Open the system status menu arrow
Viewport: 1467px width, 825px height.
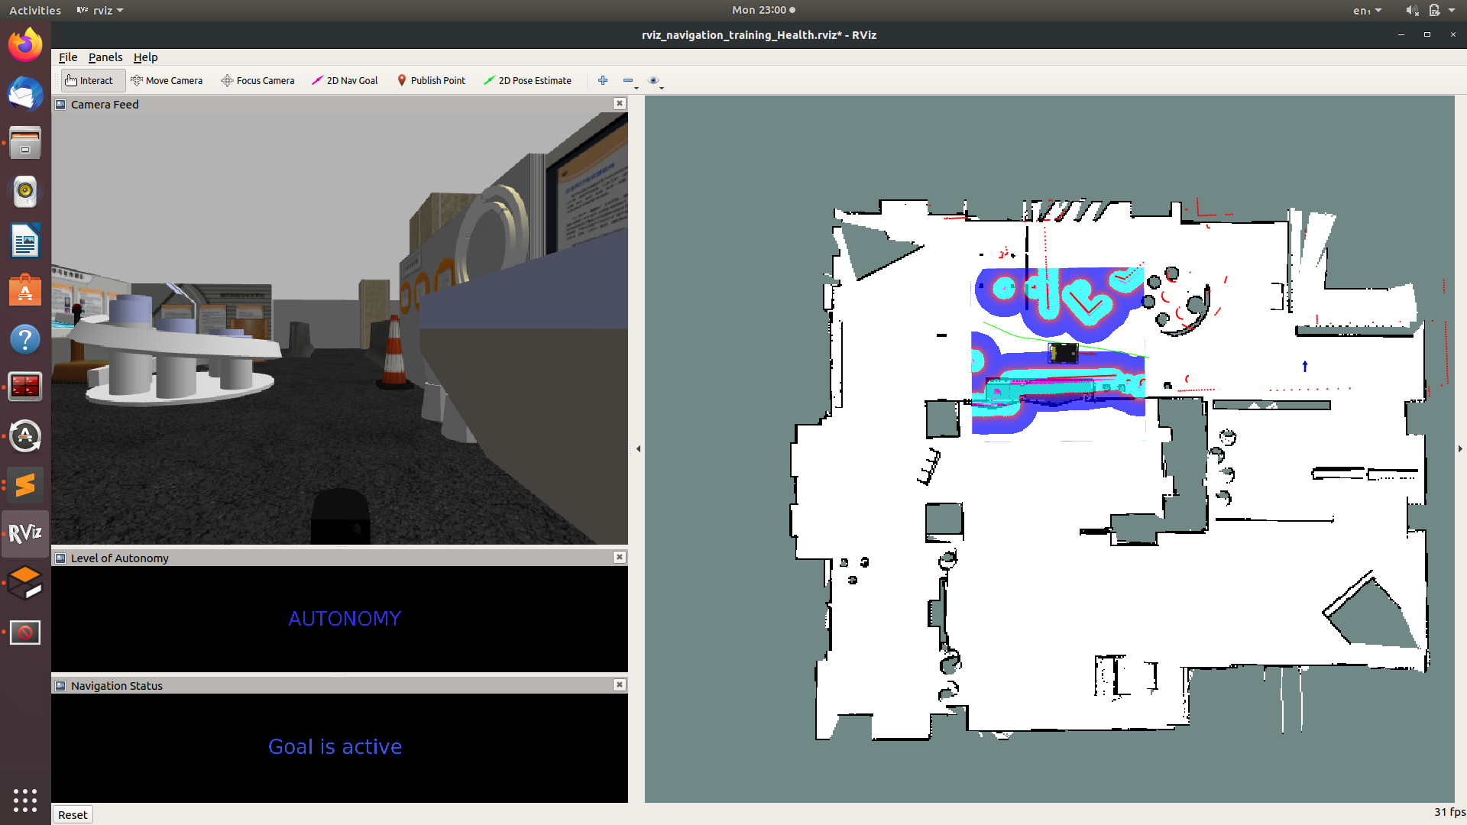coord(1452,10)
